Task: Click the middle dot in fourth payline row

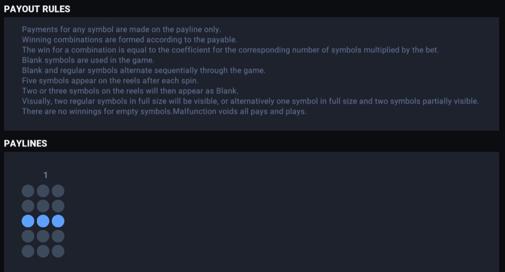Action: (43, 236)
